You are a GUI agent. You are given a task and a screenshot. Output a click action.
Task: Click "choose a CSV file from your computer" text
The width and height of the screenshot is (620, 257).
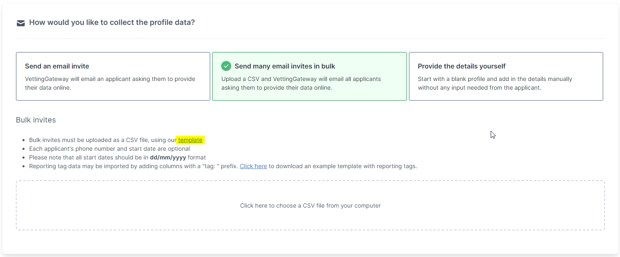pos(324,206)
